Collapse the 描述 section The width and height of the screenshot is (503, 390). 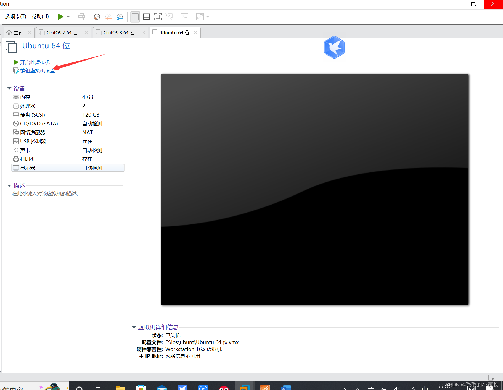pyautogui.click(x=9, y=185)
